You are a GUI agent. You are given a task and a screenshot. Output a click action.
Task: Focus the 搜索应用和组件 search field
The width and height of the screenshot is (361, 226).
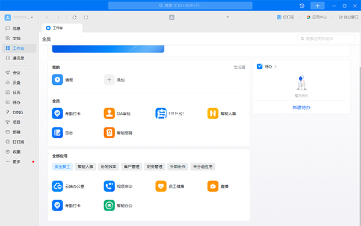point(326,38)
